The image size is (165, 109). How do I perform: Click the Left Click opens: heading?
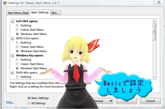[x=27, y=21]
